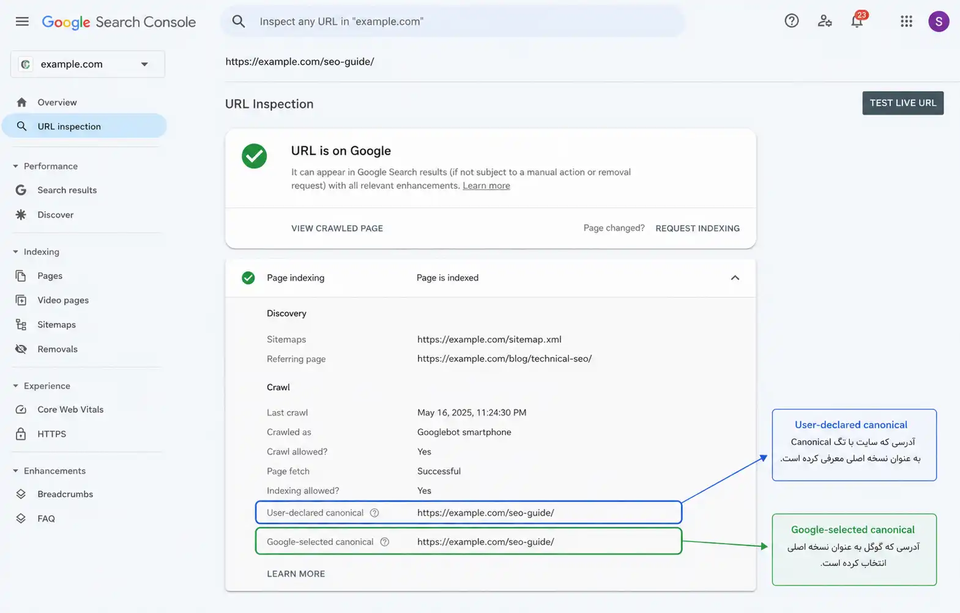This screenshot has width=960, height=613.
Task: Open users and permissions icon
Action: point(825,21)
